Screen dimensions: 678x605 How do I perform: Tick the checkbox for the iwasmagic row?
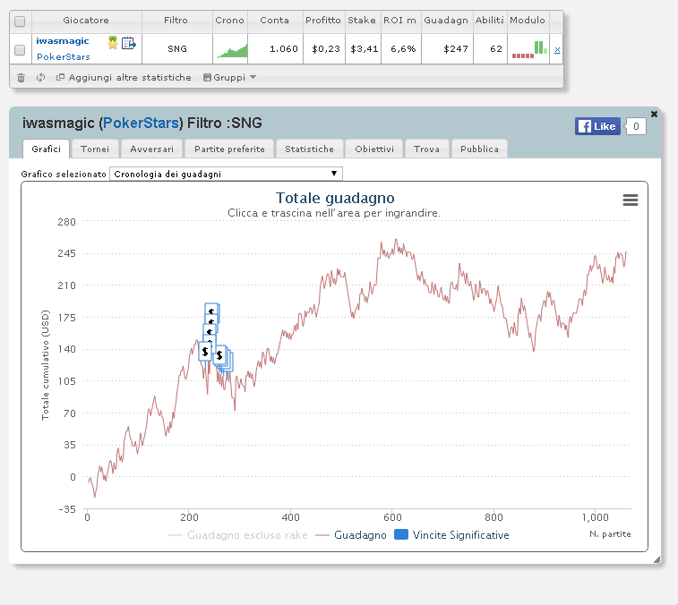(20, 50)
